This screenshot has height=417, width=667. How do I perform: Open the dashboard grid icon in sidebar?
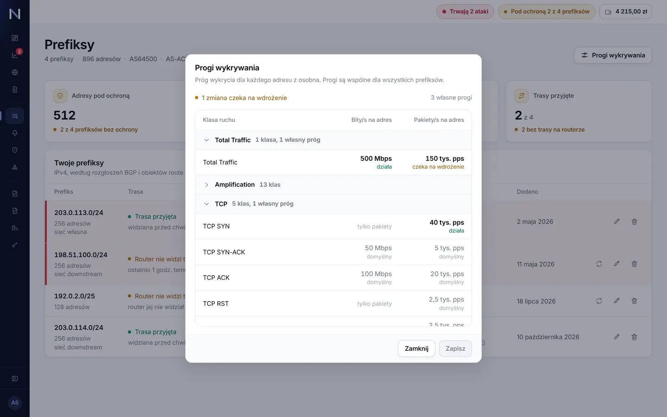click(15, 38)
